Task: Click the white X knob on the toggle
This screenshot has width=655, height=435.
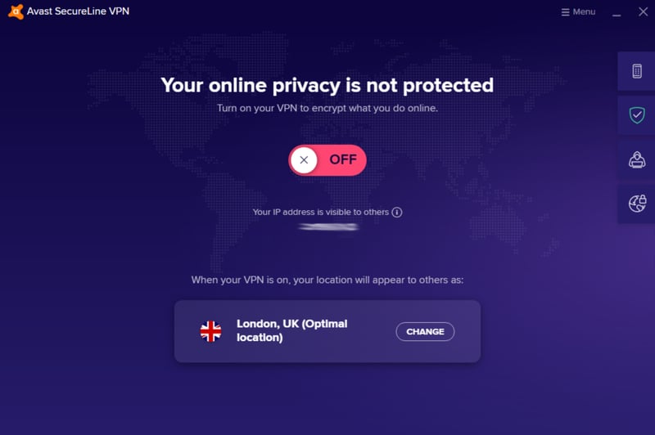Action: coord(304,160)
